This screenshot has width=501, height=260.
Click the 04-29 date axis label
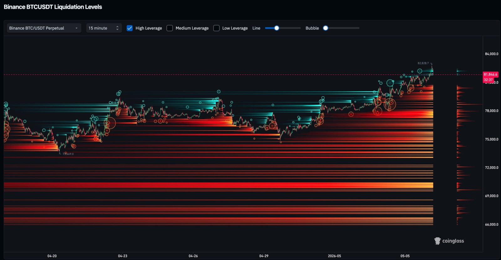[264, 256]
